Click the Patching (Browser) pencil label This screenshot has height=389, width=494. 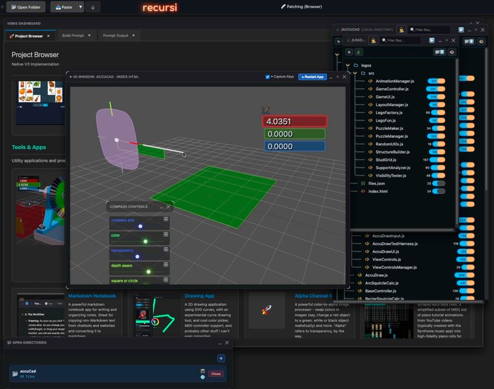pos(301,7)
